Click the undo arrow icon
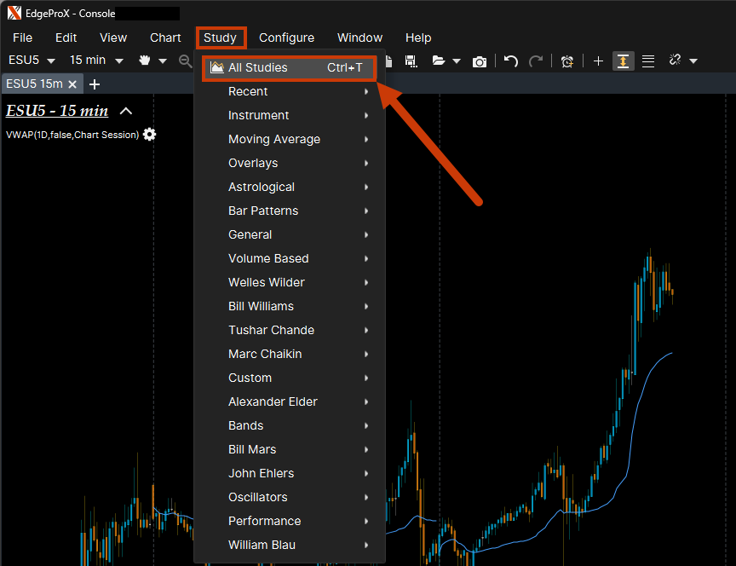 [511, 61]
